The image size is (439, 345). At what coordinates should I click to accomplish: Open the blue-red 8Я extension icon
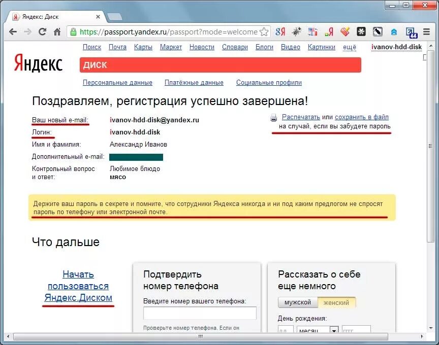tap(280, 32)
